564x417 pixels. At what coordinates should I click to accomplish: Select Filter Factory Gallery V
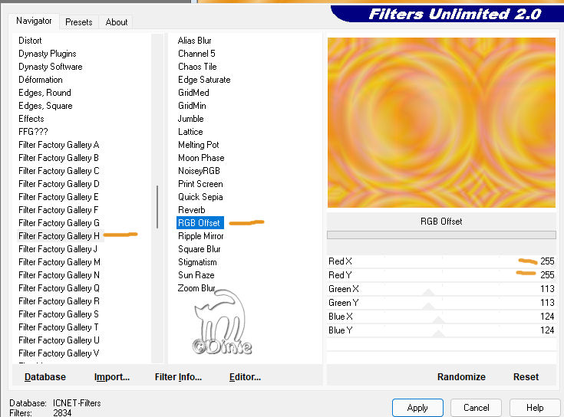pyautogui.click(x=58, y=353)
